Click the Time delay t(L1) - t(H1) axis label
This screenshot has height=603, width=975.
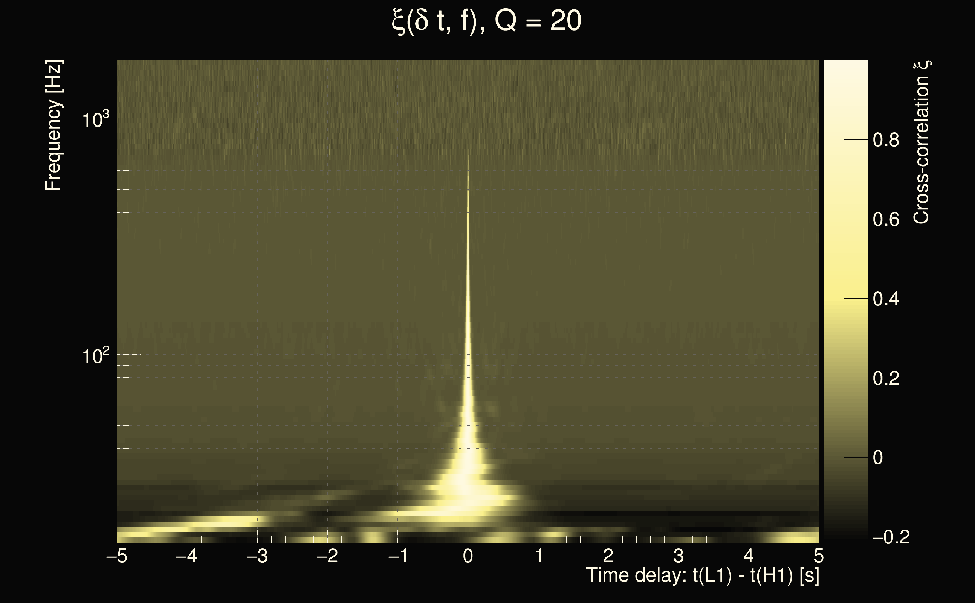pos(702,575)
